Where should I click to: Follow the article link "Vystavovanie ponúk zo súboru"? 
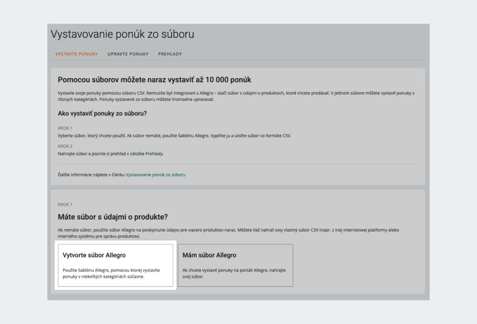[x=155, y=174]
